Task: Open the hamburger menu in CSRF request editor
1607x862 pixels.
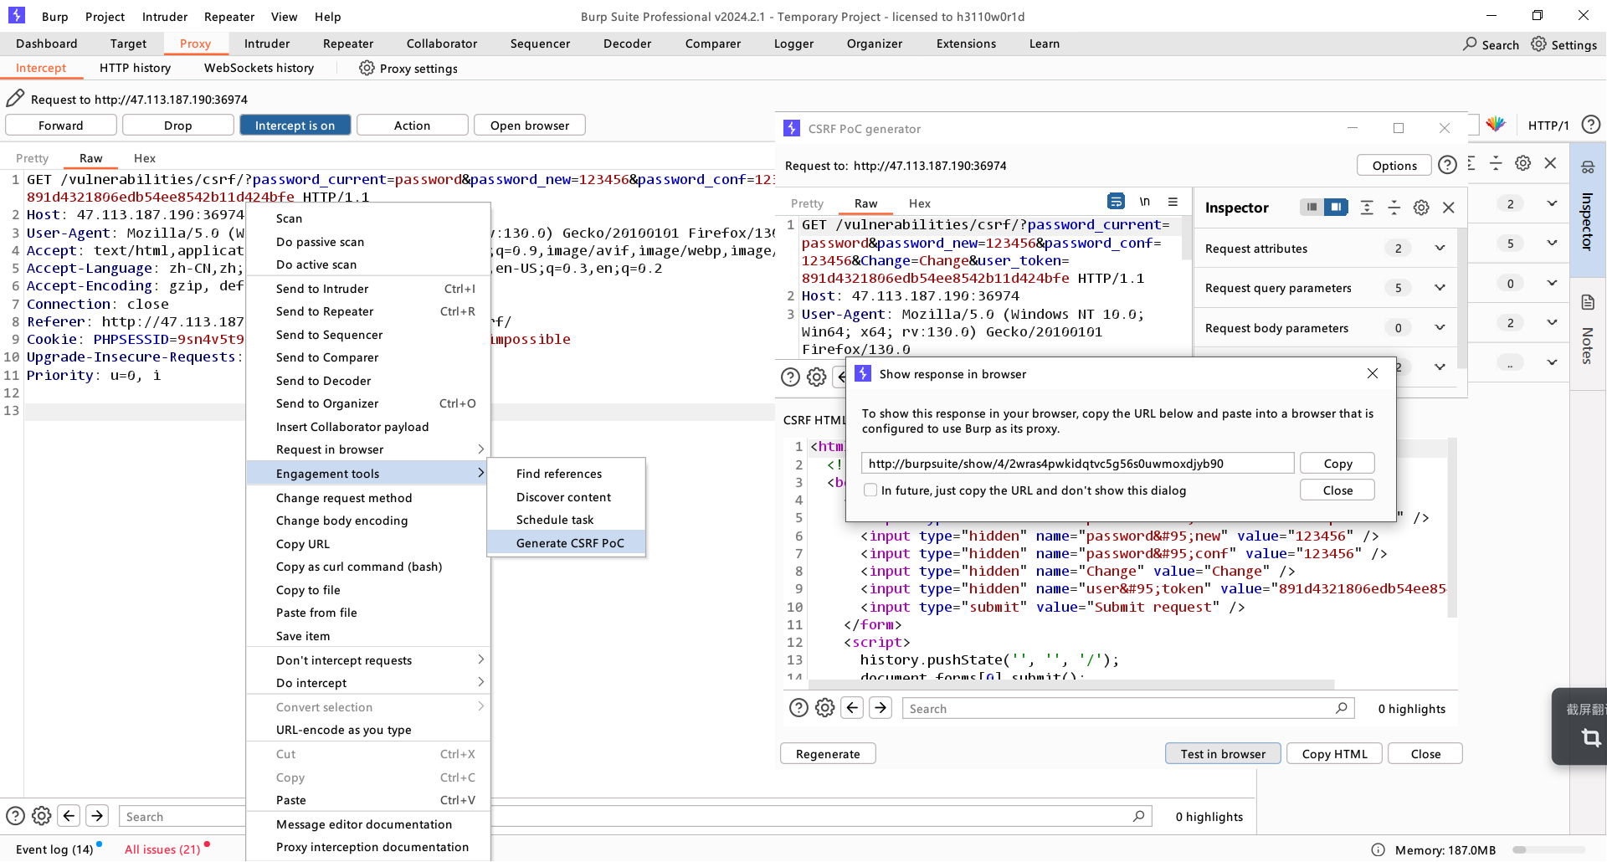Action: coord(1173,202)
